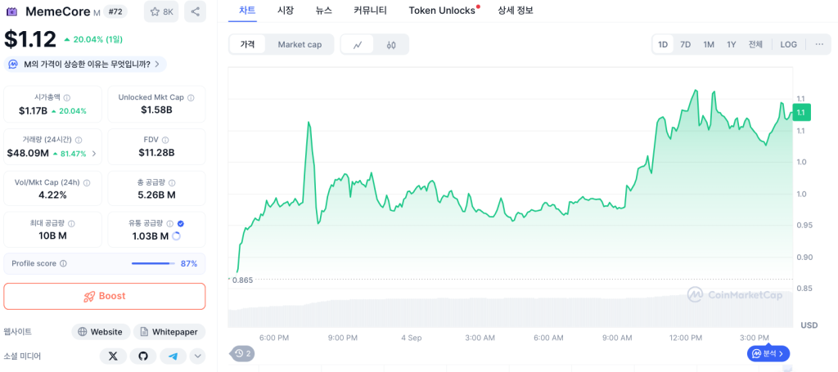The image size is (838, 372).
Task: Select the Market cap chart toggle
Action: [x=300, y=44]
